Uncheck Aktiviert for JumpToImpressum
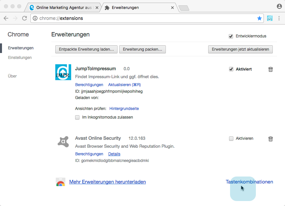This screenshot has height=206, width=285. [x=231, y=69]
